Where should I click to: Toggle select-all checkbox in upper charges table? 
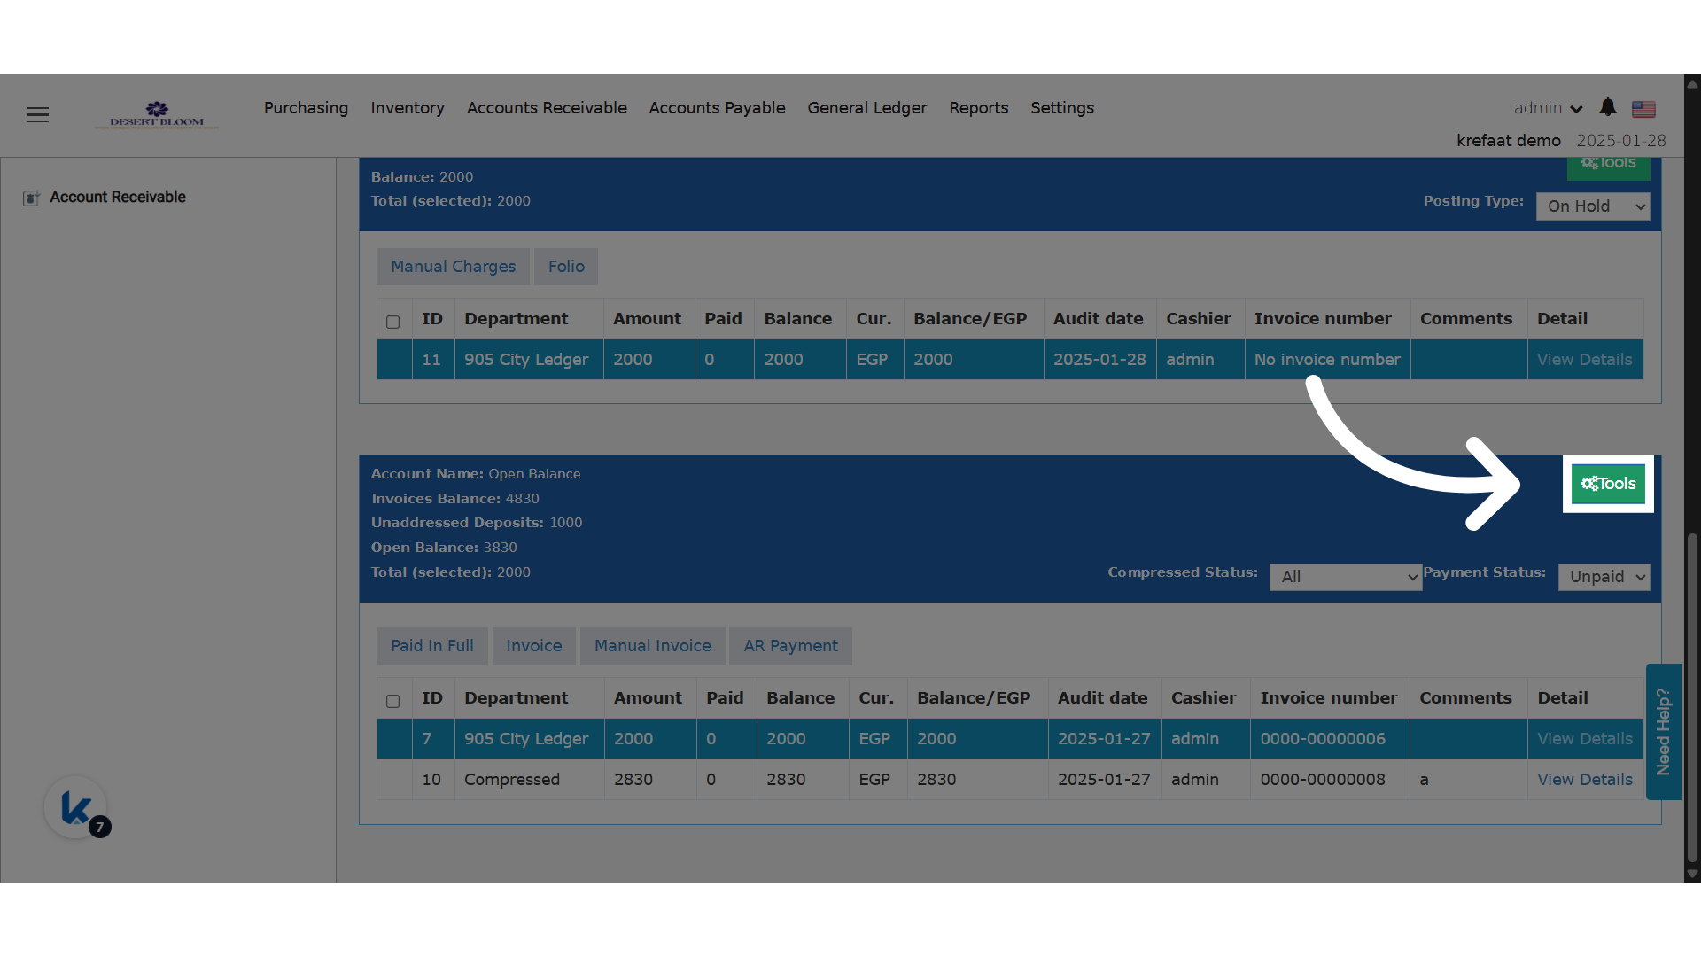pyautogui.click(x=393, y=322)
